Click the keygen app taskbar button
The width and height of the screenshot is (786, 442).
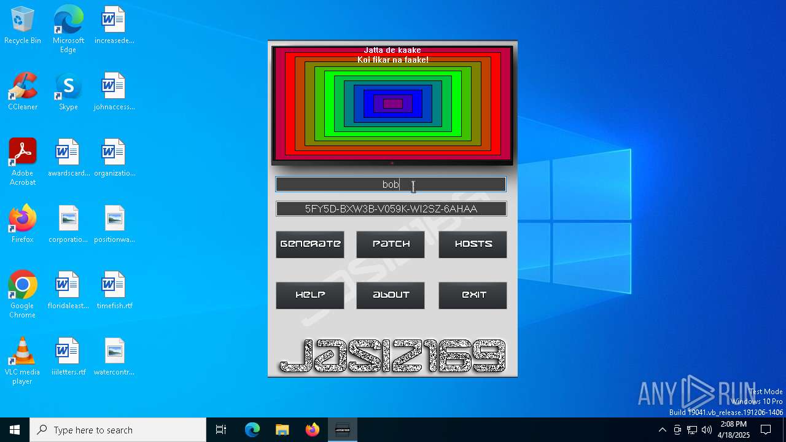point(343,430)
